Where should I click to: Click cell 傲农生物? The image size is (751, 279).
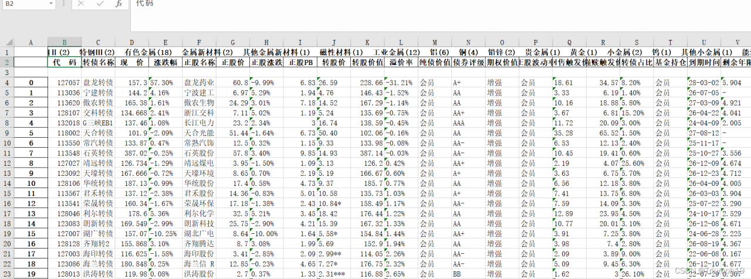click(x=199, y=103)
